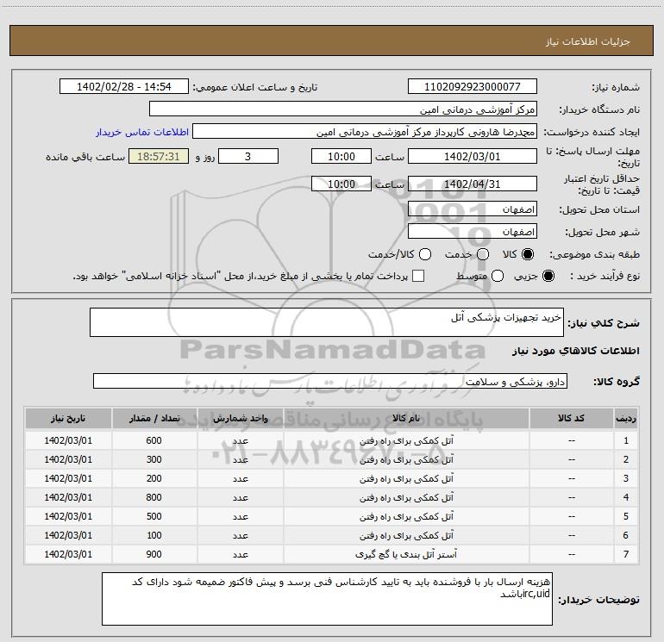Click the need date cell in row 3

pos(68,478)
